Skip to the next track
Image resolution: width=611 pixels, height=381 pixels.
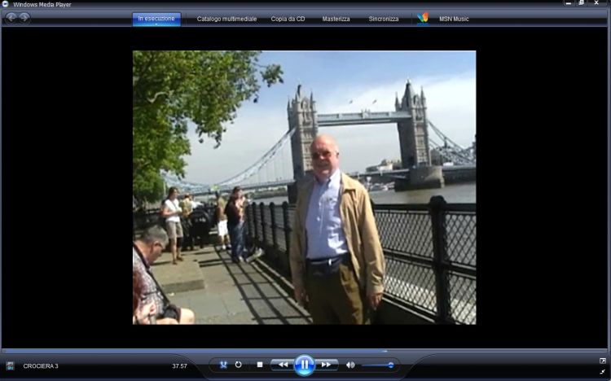(x=327, y=365)
